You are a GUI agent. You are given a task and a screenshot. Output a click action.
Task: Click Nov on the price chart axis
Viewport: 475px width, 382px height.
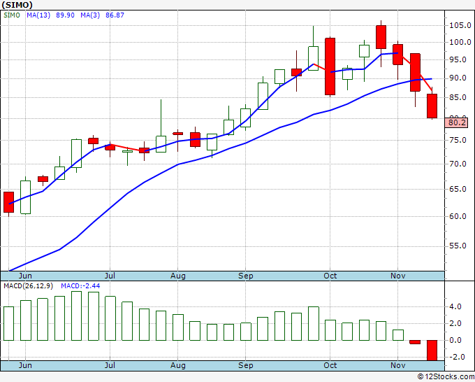coord(397,276)
